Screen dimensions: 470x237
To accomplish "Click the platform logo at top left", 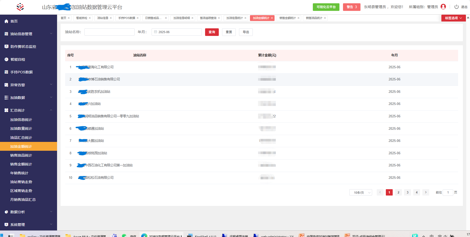I will click(20, 7).
